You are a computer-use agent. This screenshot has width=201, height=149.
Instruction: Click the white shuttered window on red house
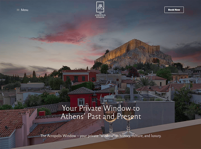click(81, 102)
